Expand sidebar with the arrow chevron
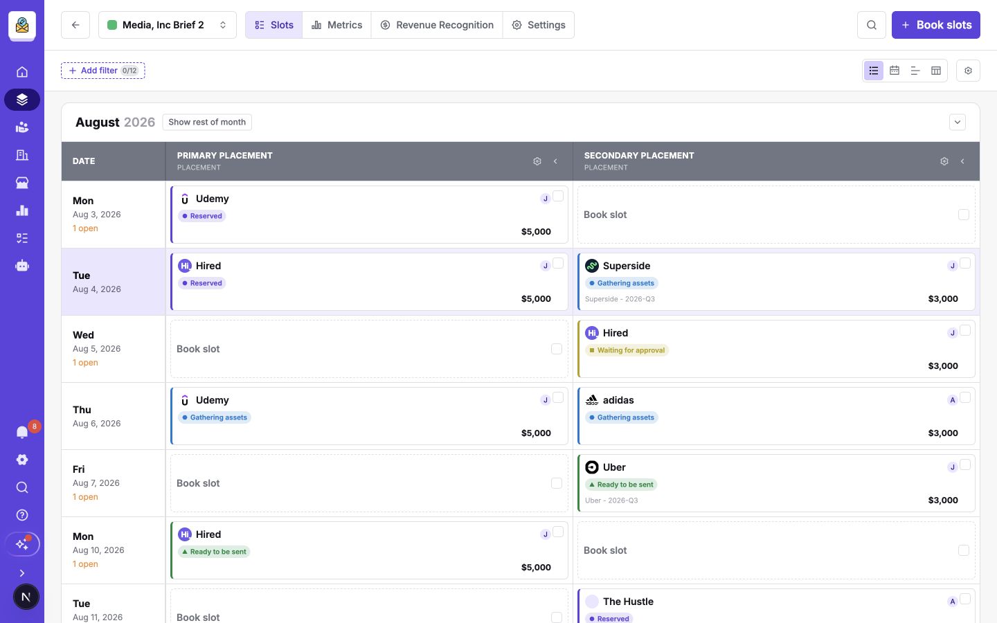 22,573
